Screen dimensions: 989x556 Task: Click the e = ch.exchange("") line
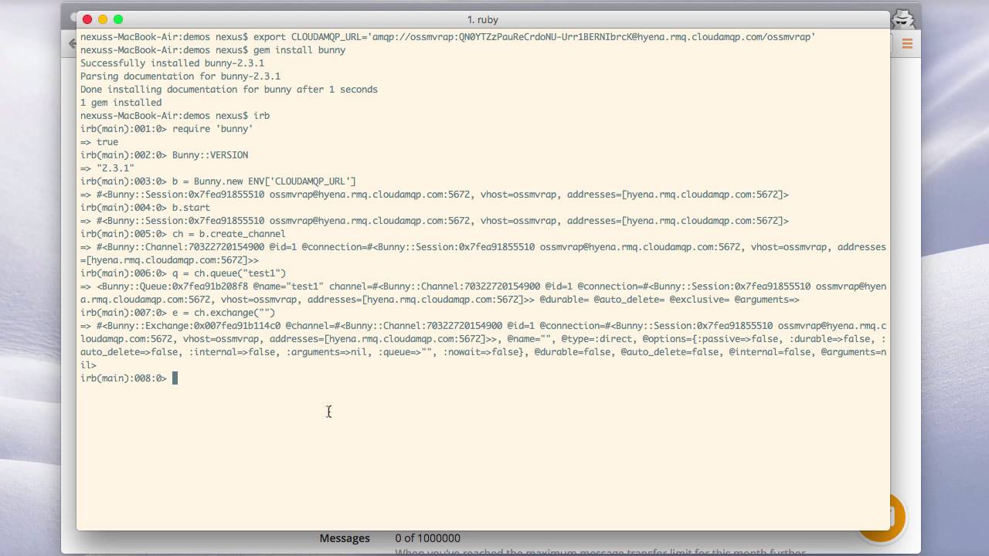pyautogui.click(x=178, y=313)
